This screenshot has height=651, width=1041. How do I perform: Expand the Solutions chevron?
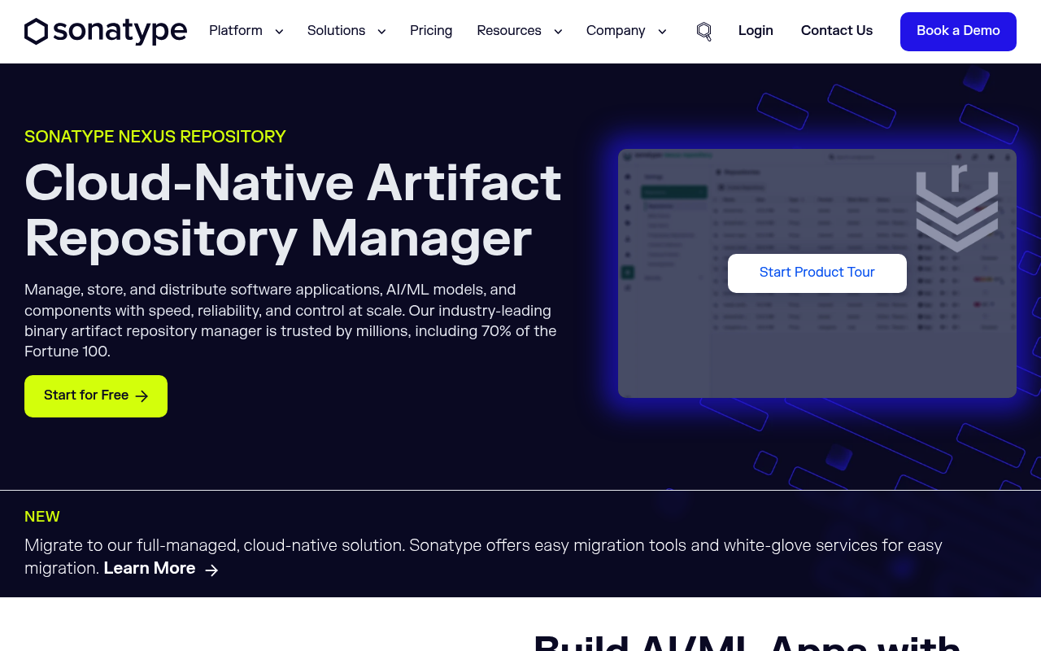(x=381, y=32)
